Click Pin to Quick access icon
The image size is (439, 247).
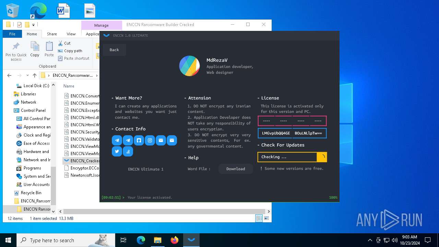click(16, 51)
